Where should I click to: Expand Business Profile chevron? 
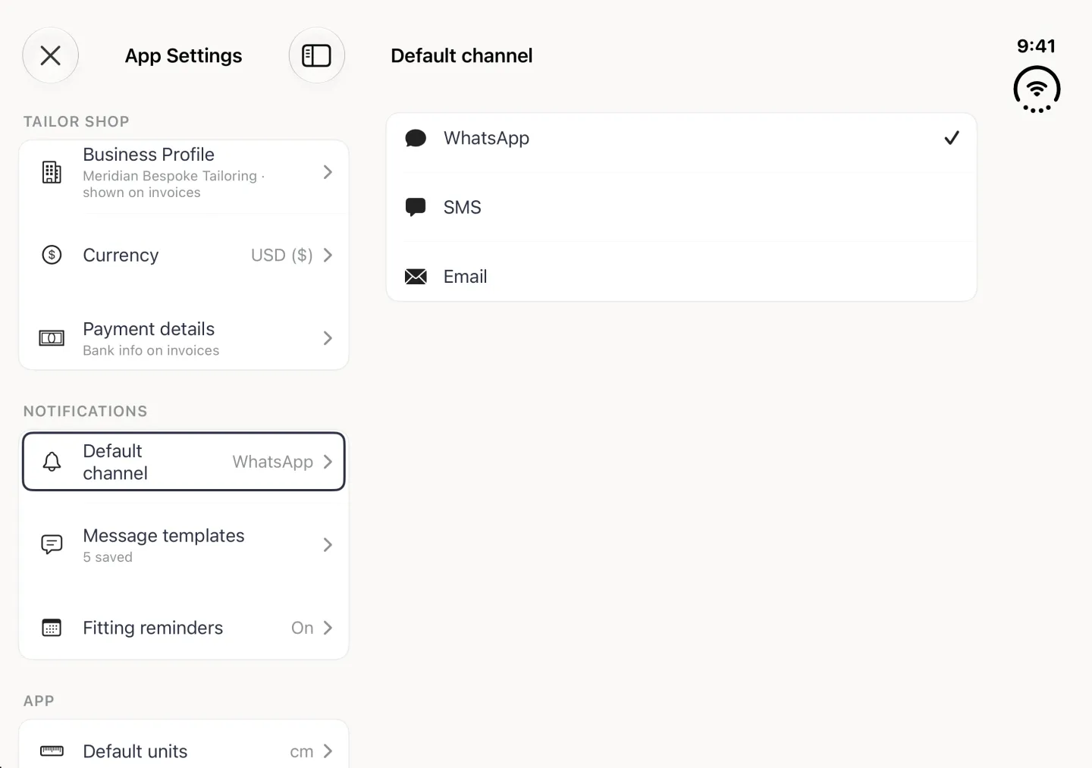(328, 172)
